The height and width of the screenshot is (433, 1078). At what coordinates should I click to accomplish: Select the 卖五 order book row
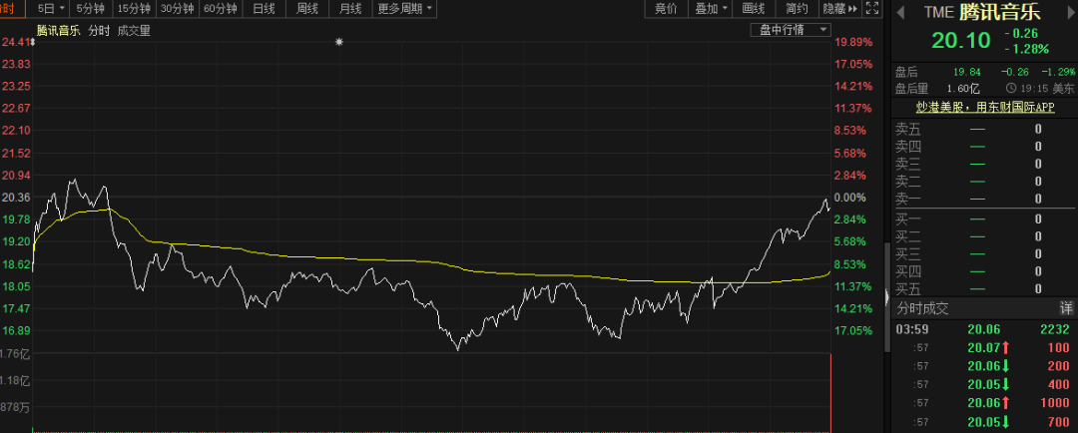click(983, 129)
